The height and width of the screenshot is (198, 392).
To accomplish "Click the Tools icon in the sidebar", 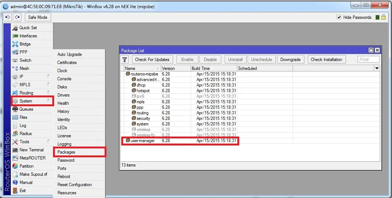I will (15, 142).
